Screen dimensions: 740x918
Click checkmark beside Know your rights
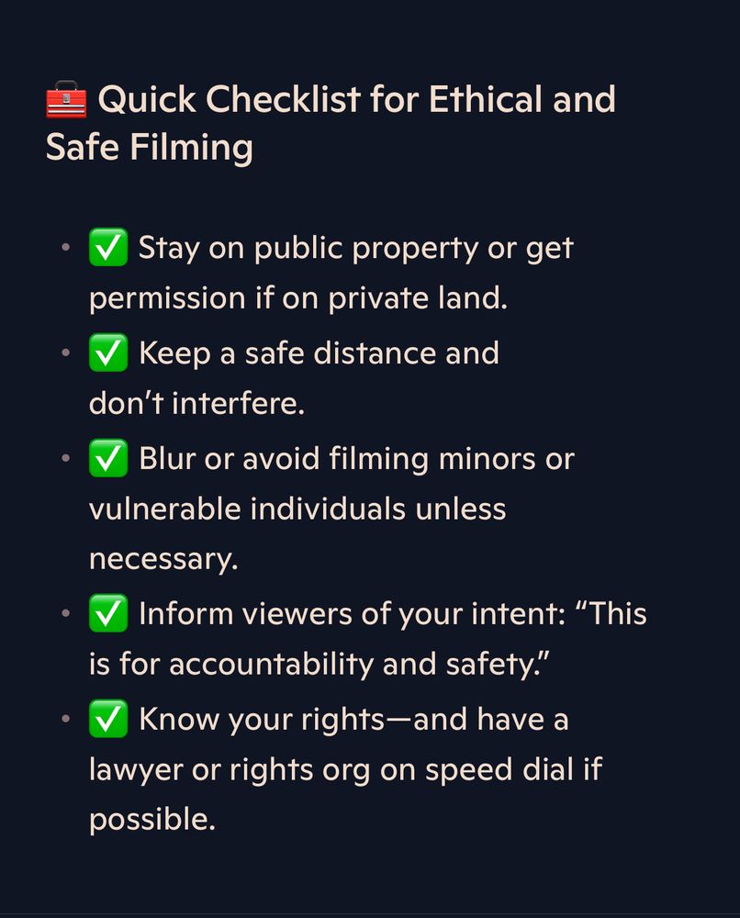point(108,719)
